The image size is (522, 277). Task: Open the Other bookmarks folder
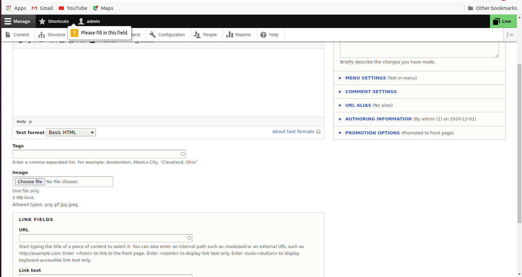tap(492, 8)
